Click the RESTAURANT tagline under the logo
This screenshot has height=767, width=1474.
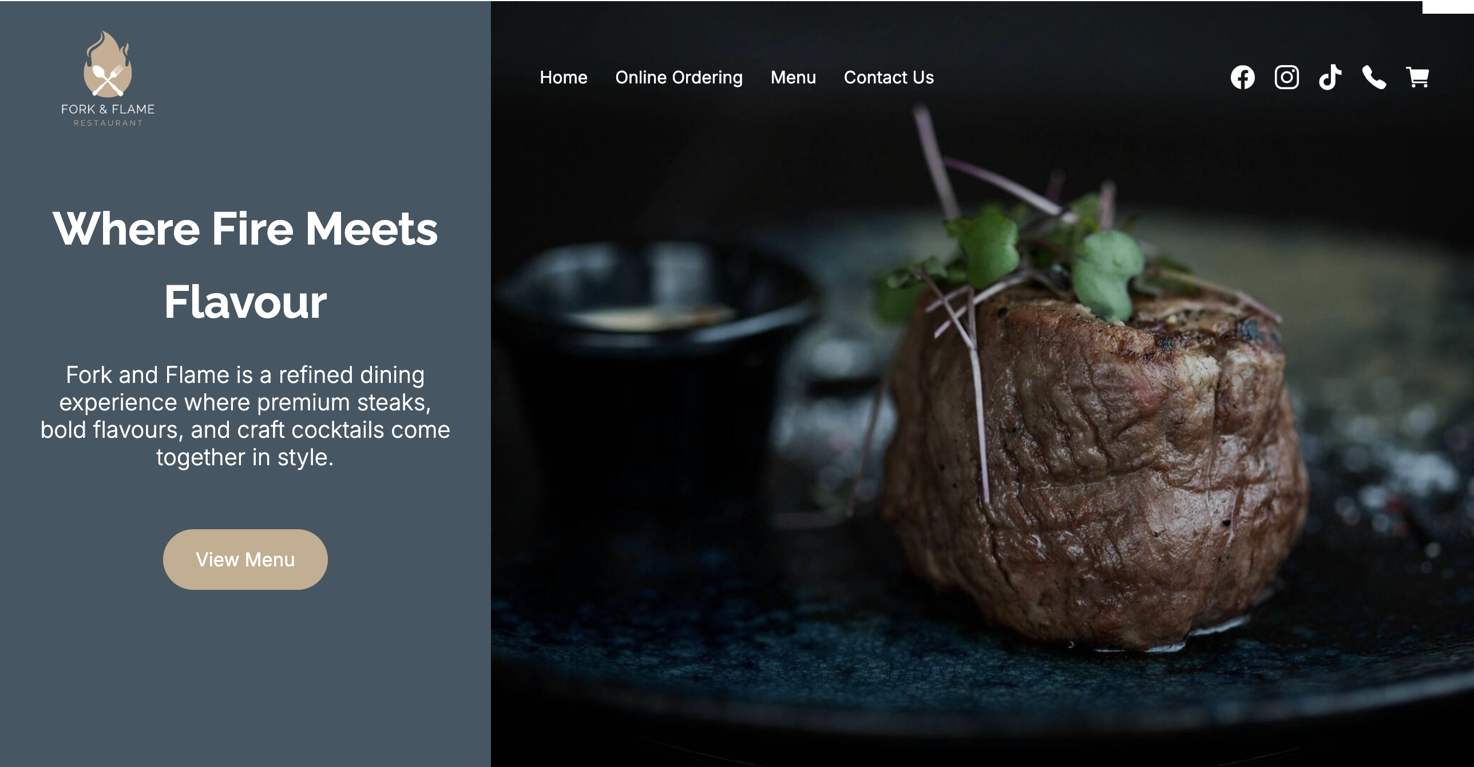tap(108, 123)
